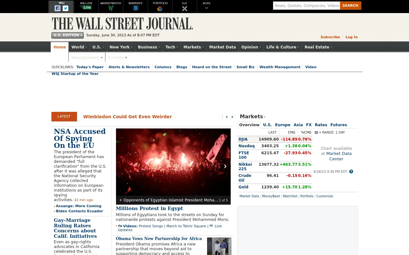Viewport: 409px width, 255px height.
Task: Expand the Markets header chevron
Action: click(x=265, y=117)
